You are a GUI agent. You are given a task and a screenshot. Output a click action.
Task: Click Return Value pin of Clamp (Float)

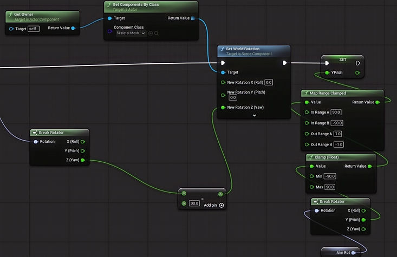(x=370, y=166)
